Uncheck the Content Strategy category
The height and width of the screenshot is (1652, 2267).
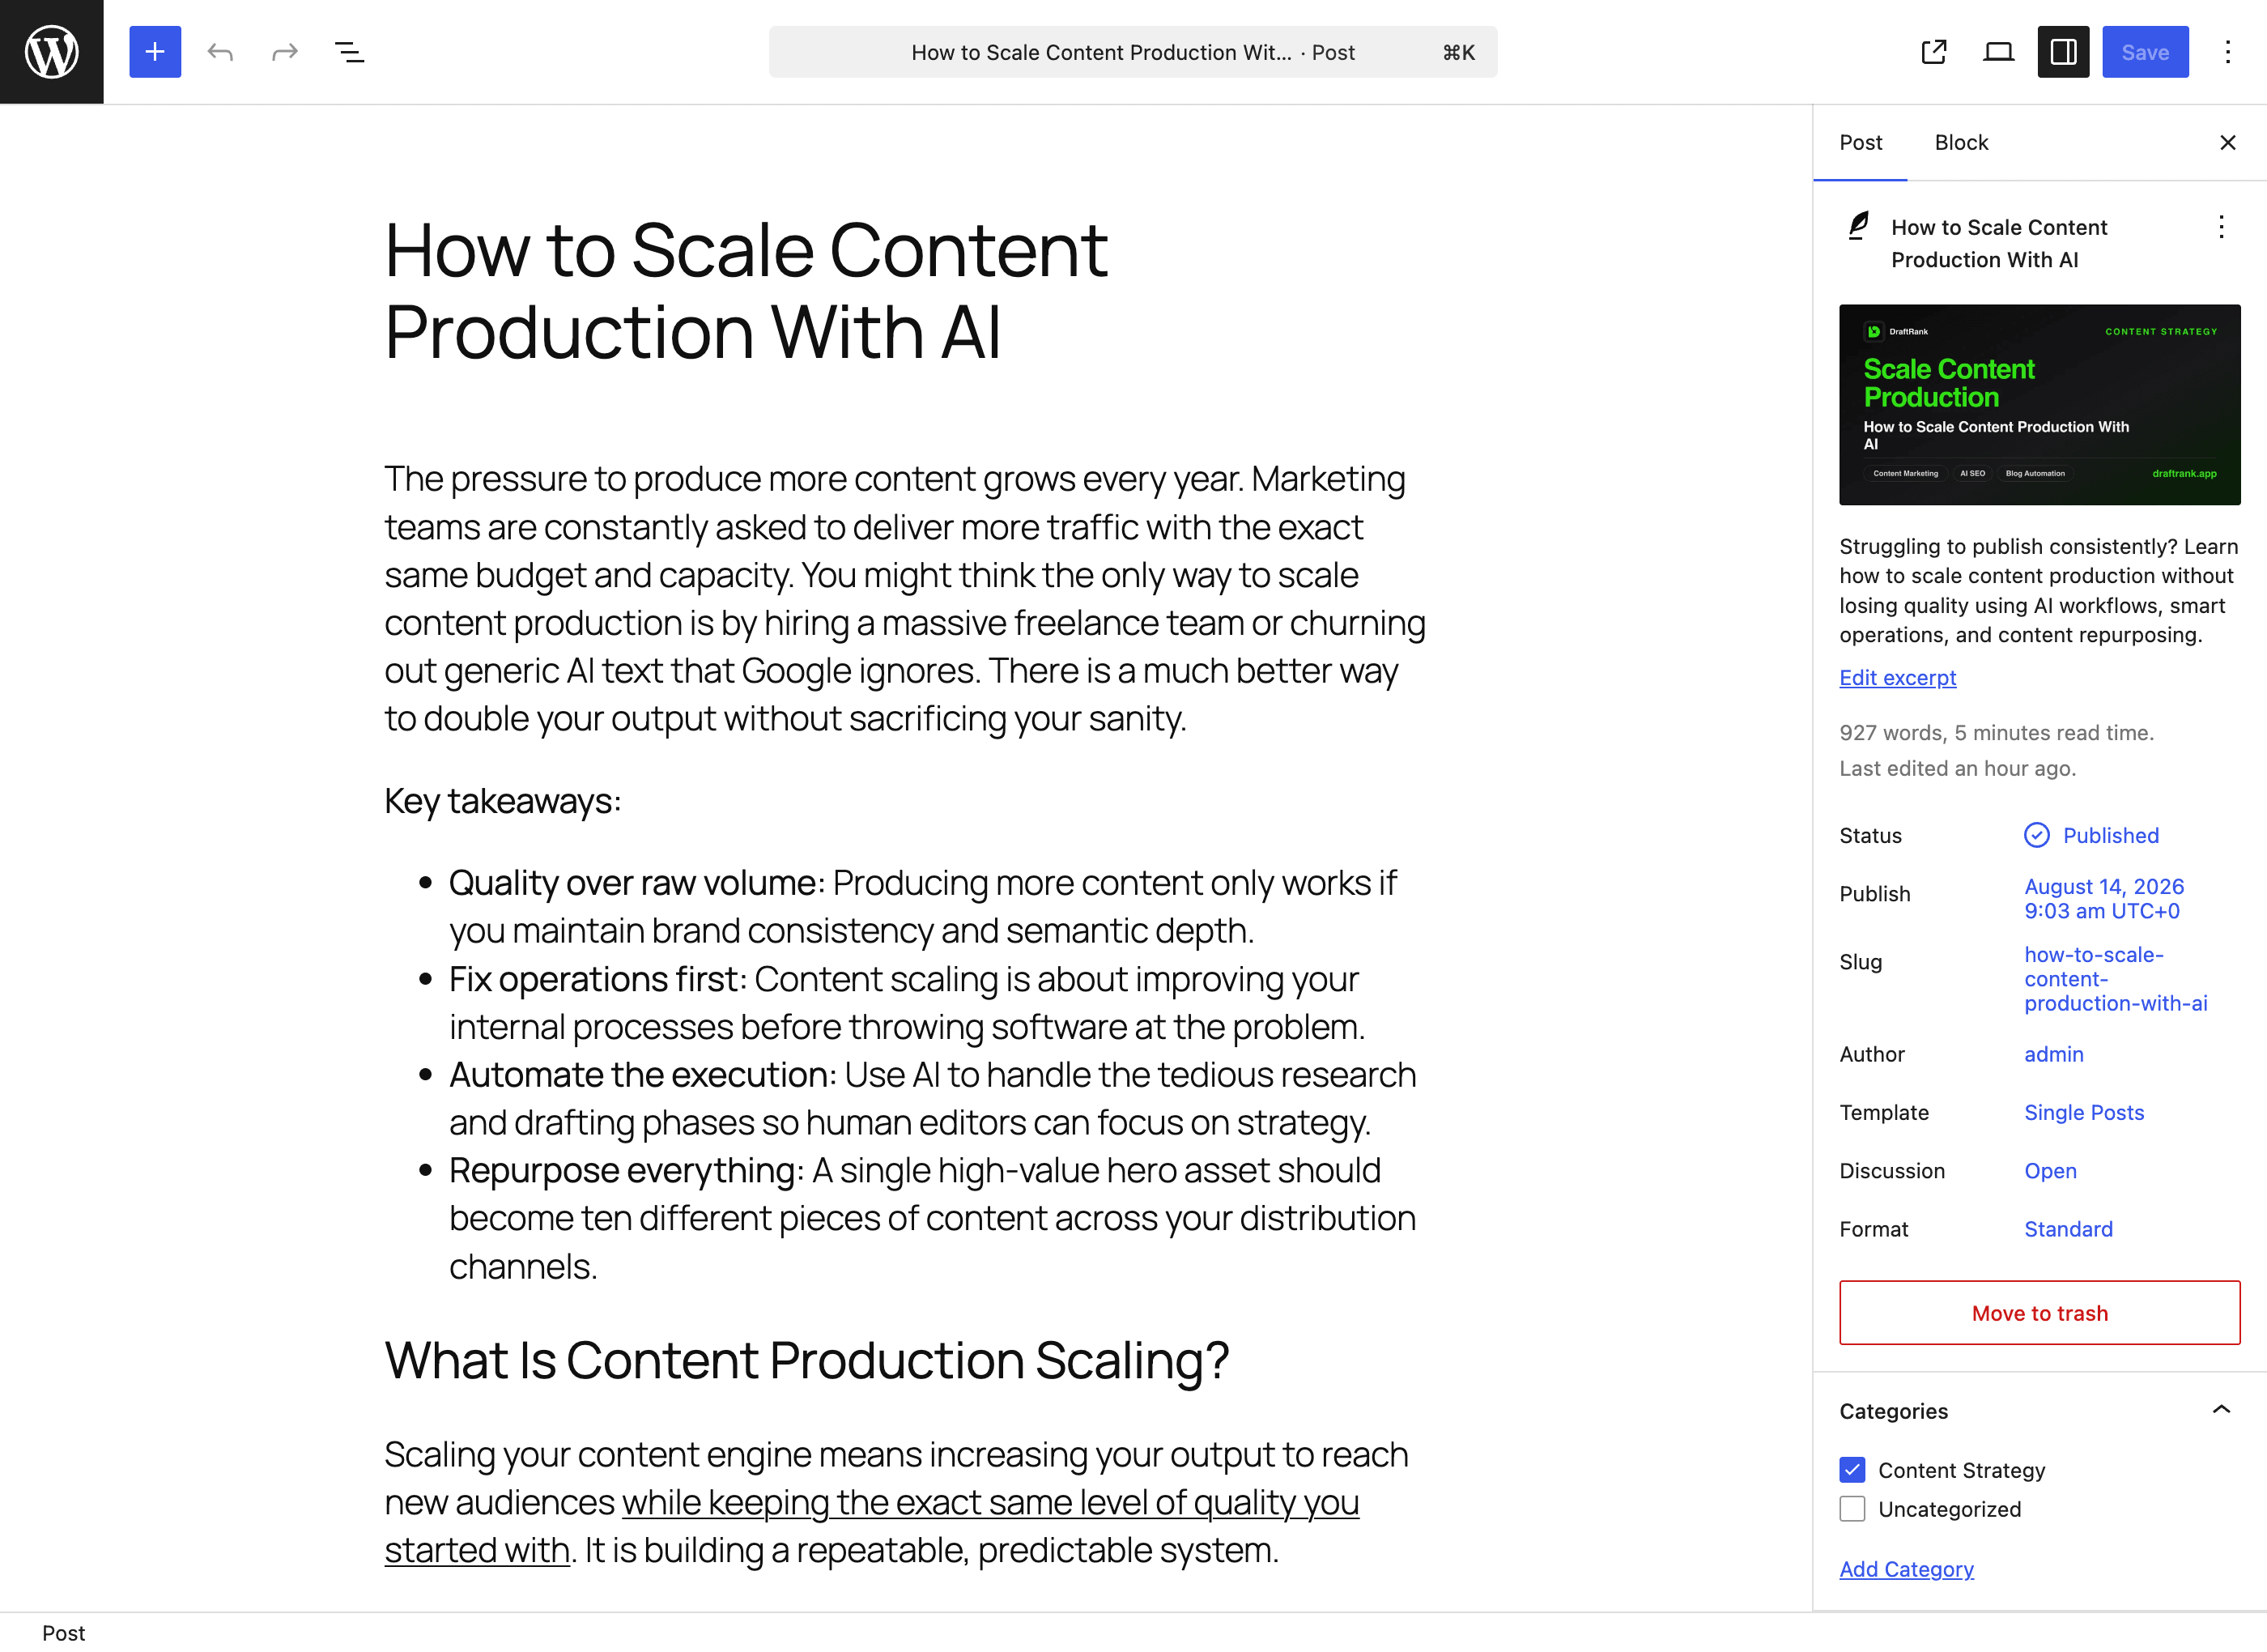pos(1852,1470)
